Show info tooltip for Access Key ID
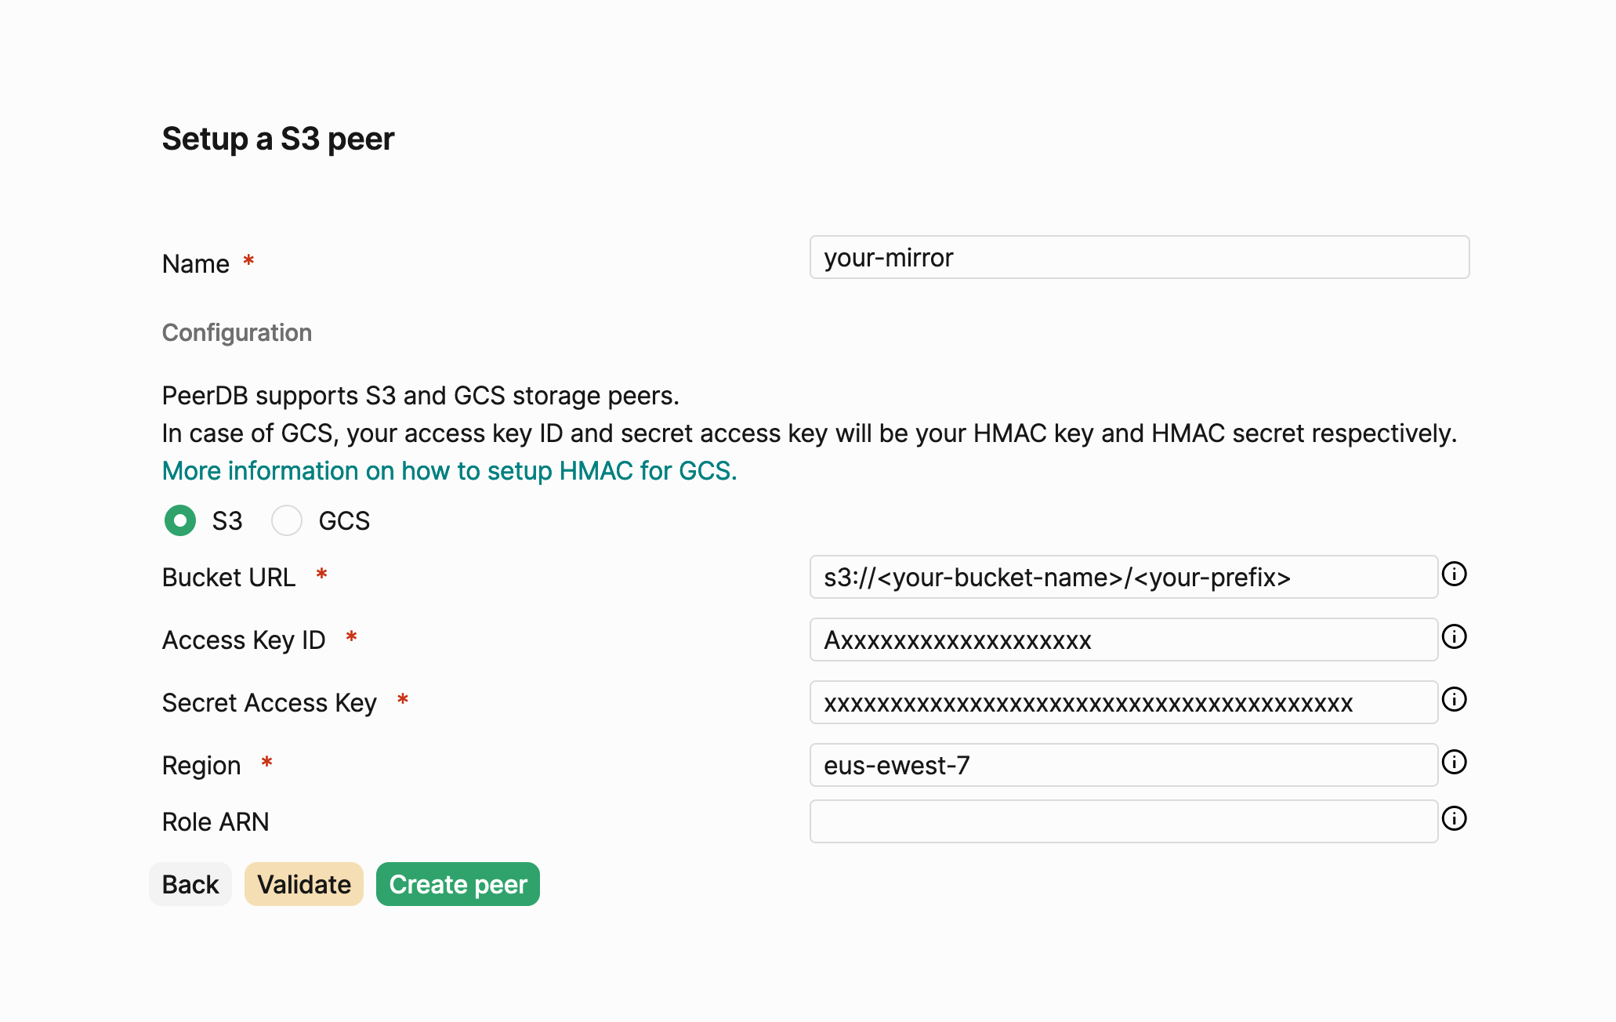The image size is (1616, 1022). click(1454, 637)
